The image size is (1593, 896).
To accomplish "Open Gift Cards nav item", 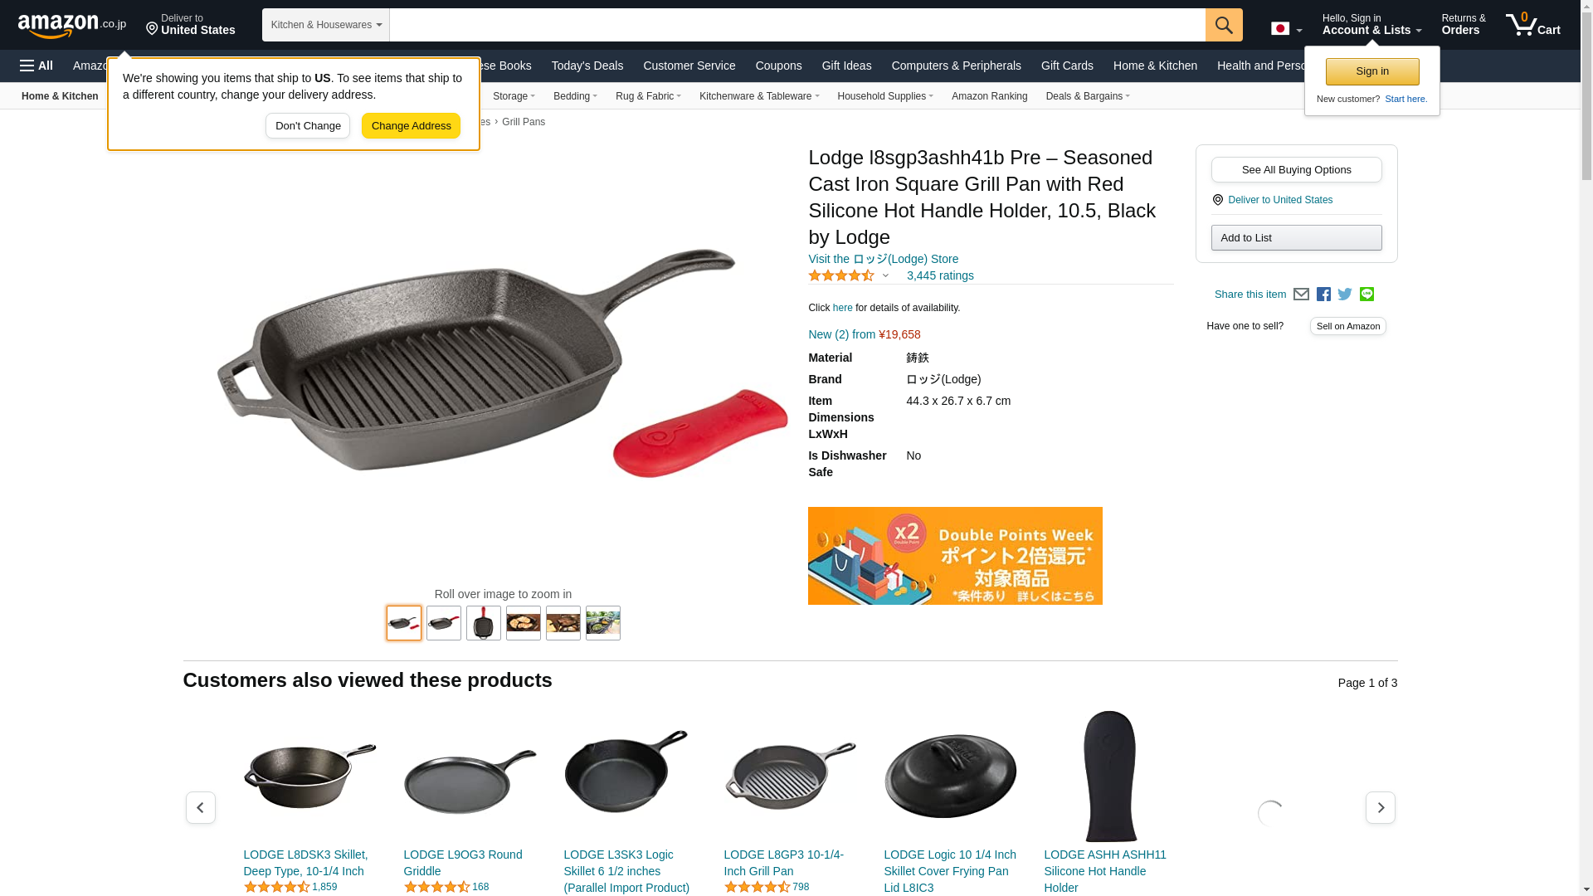I will coord(1067,66).
